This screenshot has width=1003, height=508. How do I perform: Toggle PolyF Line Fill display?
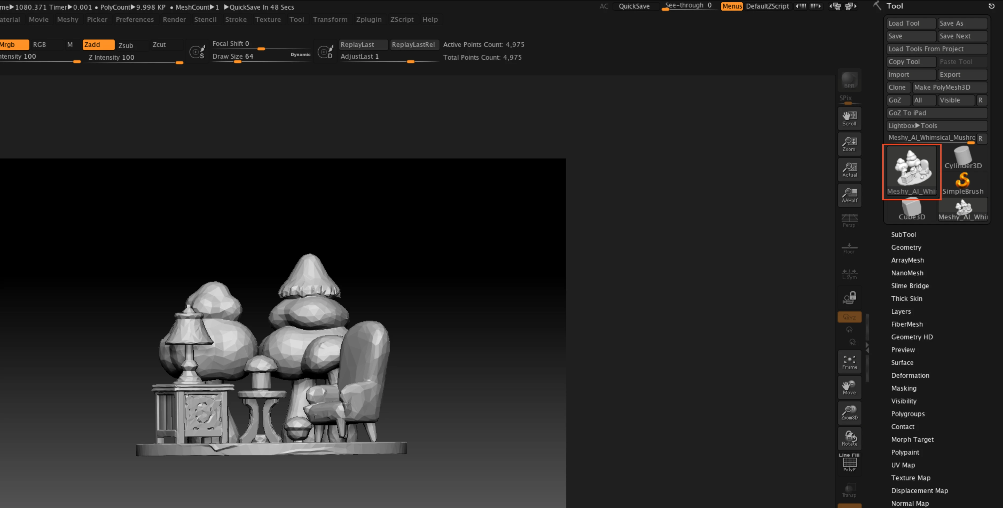849,463
